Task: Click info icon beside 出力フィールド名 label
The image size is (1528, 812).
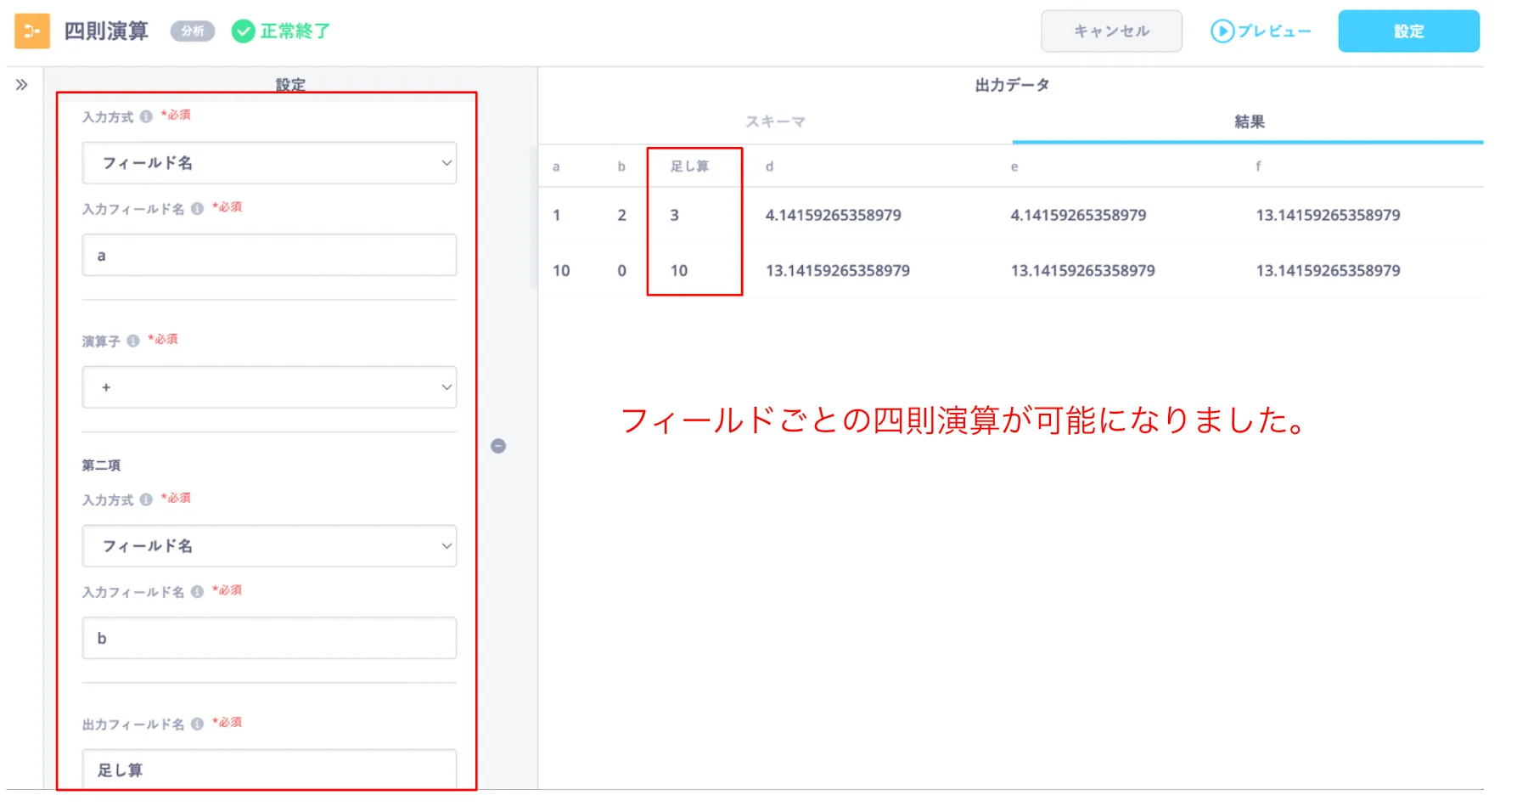Action: [x=197, y=724]
